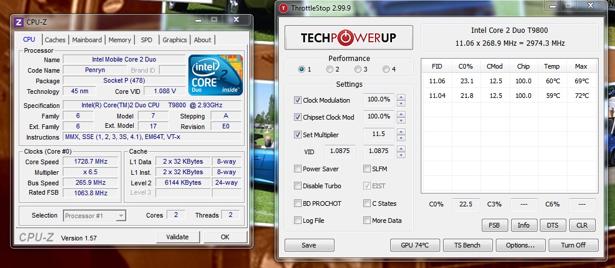Switch to the Mainboard tab in CPU-Z

[x=87, y=39]
